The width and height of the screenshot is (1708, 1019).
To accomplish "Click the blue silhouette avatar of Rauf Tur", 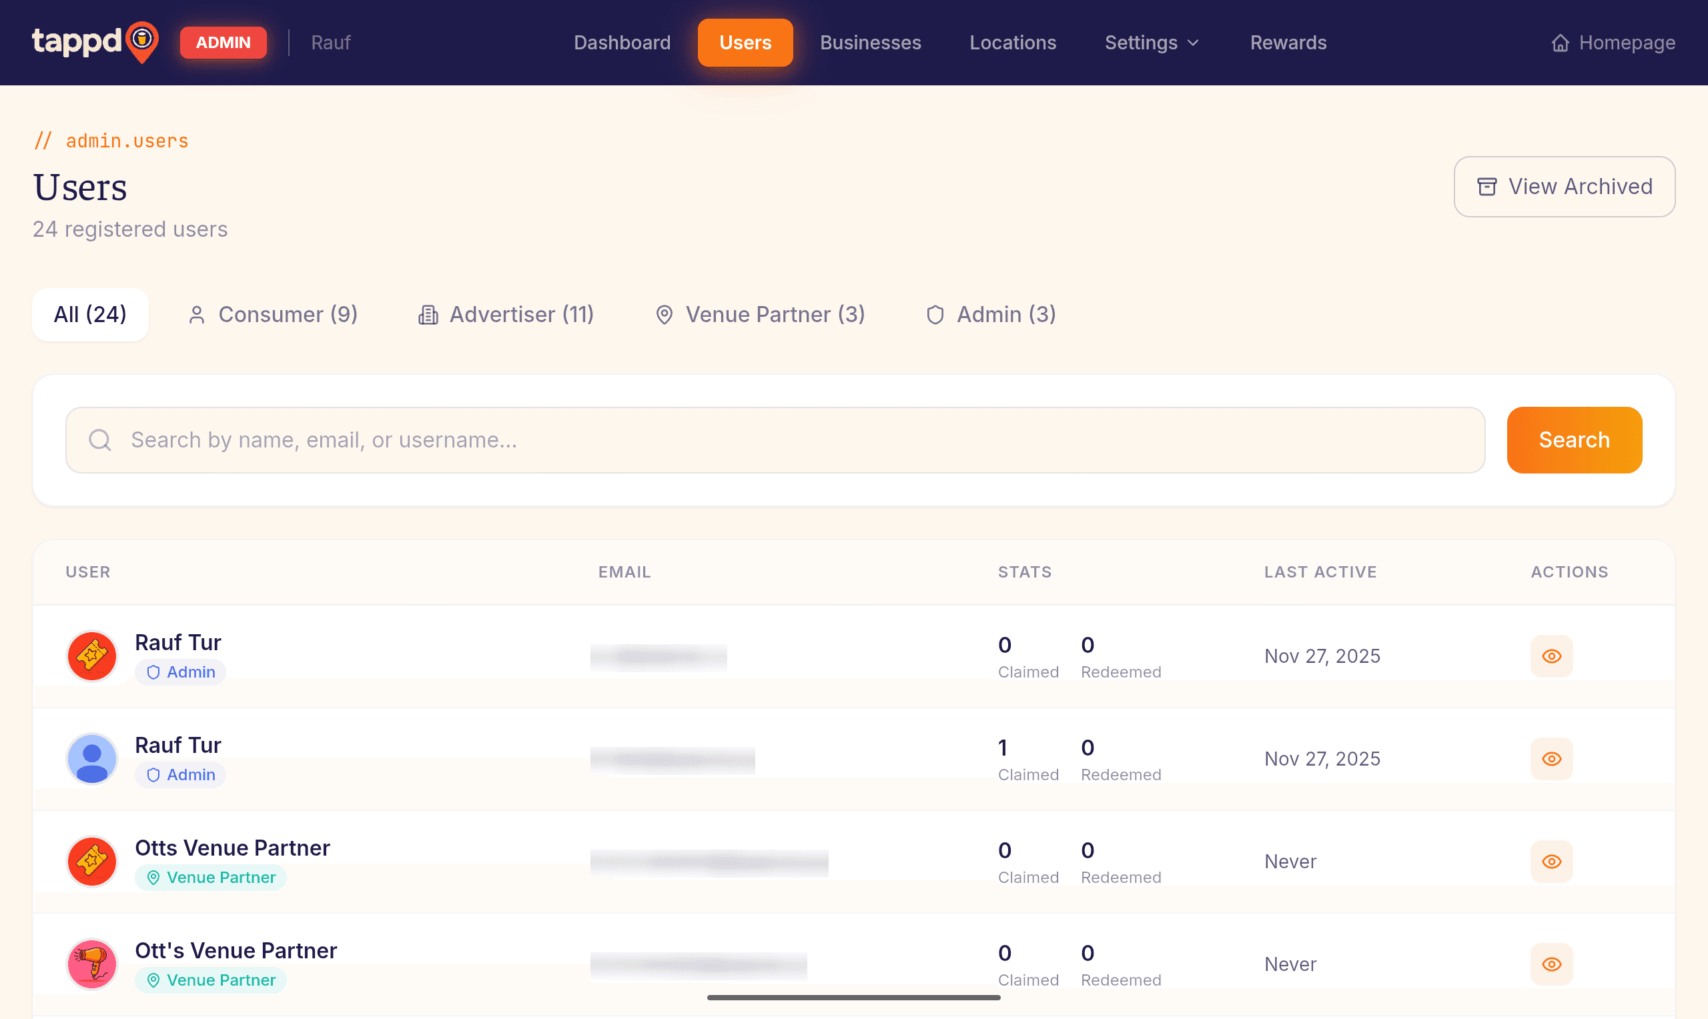I will (91, 759).
